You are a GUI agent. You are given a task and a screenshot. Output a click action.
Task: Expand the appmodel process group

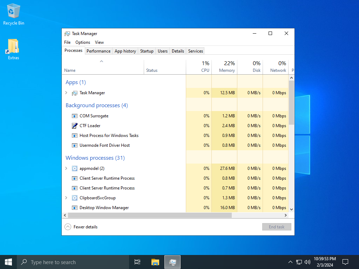pyautogui.click(x=66, y=168)
